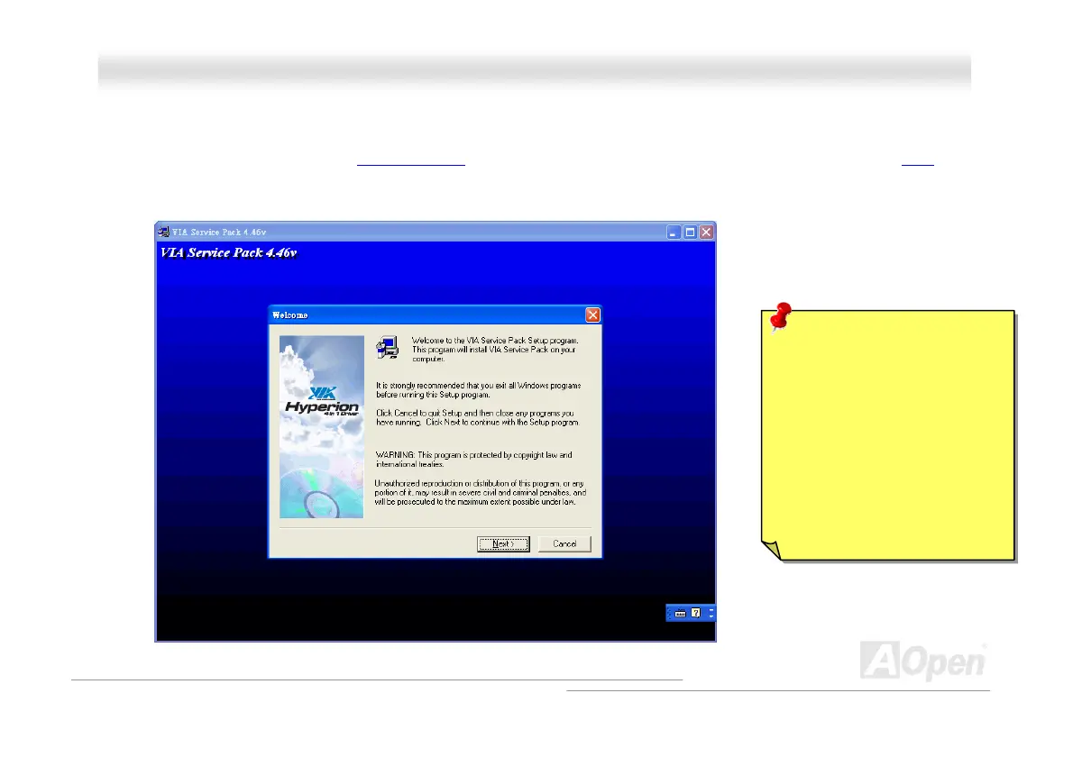
Task: Click the 'VIA Service Pack 4.46v' title bar text
Action: (x=219, y=233)
